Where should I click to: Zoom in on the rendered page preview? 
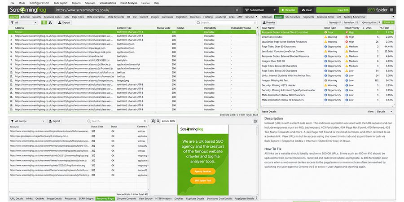[x=154, y=121]
